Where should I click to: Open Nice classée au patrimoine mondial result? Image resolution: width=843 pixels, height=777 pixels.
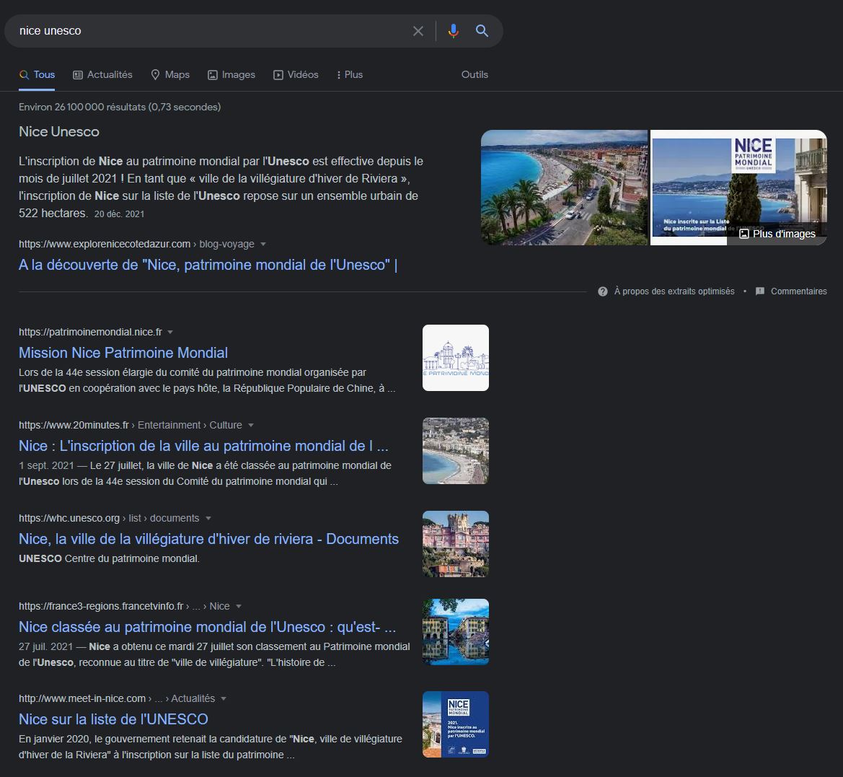pos(208,627)
